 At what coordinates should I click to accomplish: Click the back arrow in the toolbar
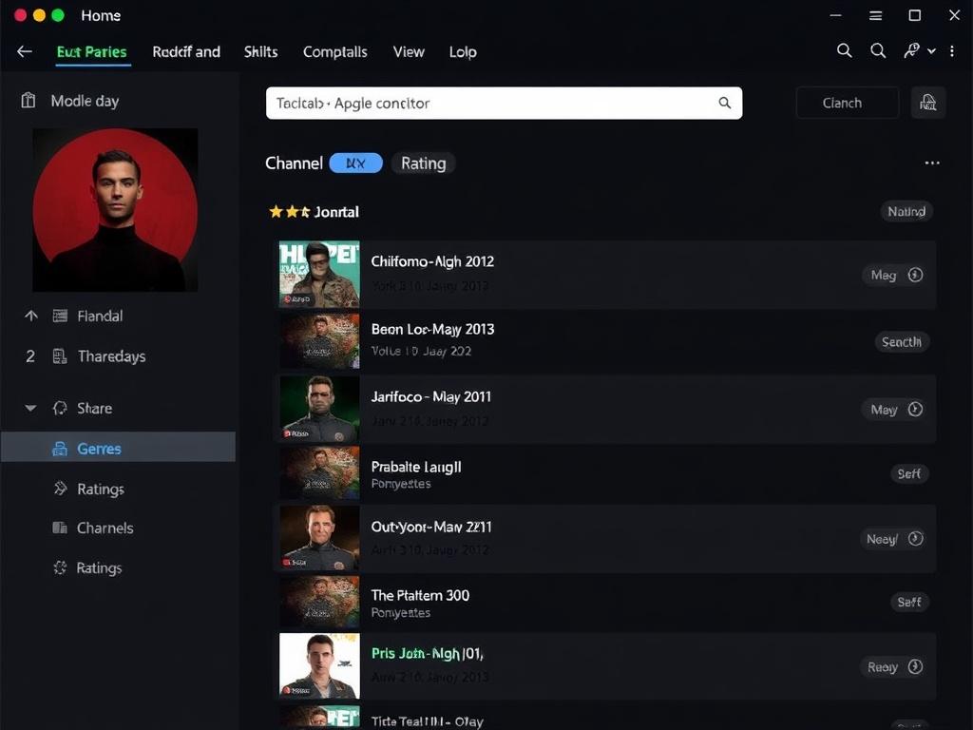pos(25,51)
